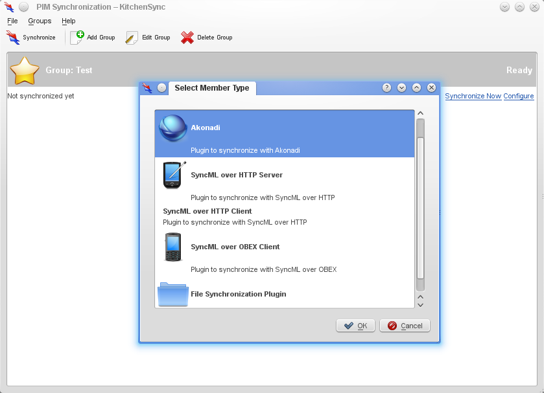Click 'Plugin to synchronize with SyncML over OBEX' text
Image resolution: width=544 pixels, height=393 pixels.
(264, 269)
